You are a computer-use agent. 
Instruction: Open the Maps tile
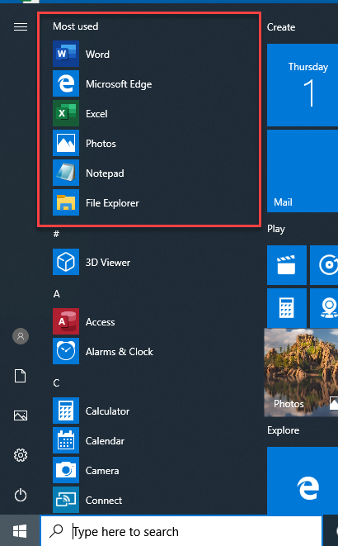[324, 308]
